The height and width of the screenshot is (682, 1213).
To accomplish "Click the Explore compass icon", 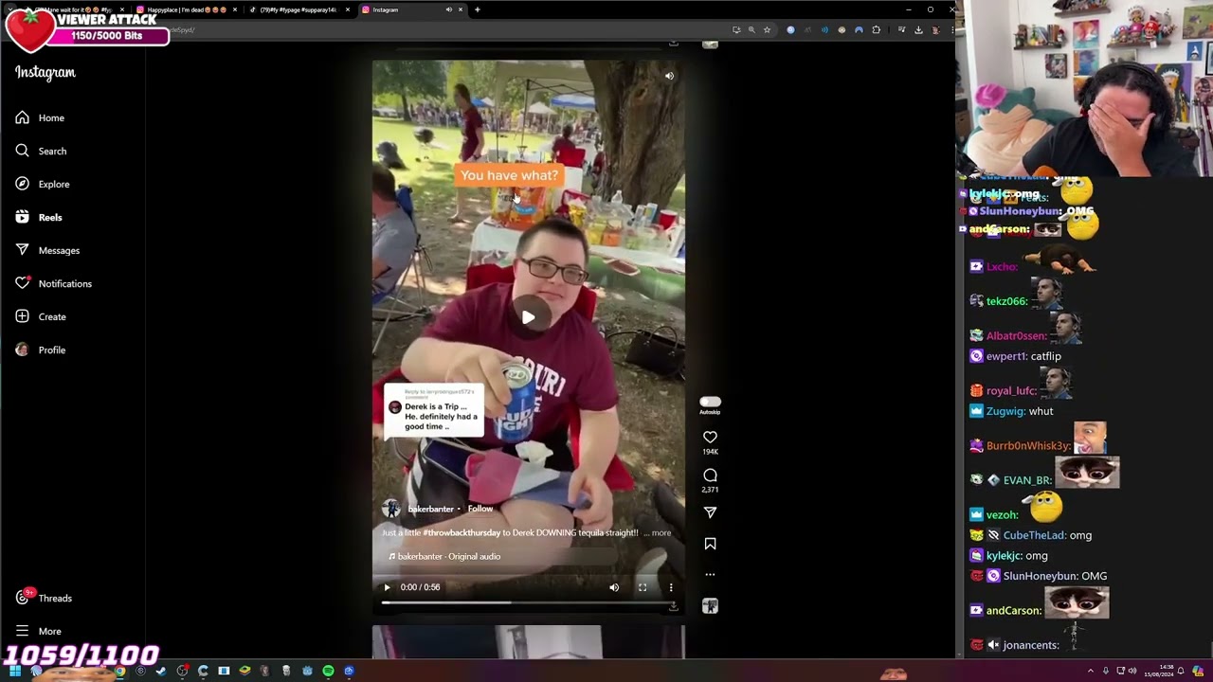I will pyautogui.click(x=22, y=184).
